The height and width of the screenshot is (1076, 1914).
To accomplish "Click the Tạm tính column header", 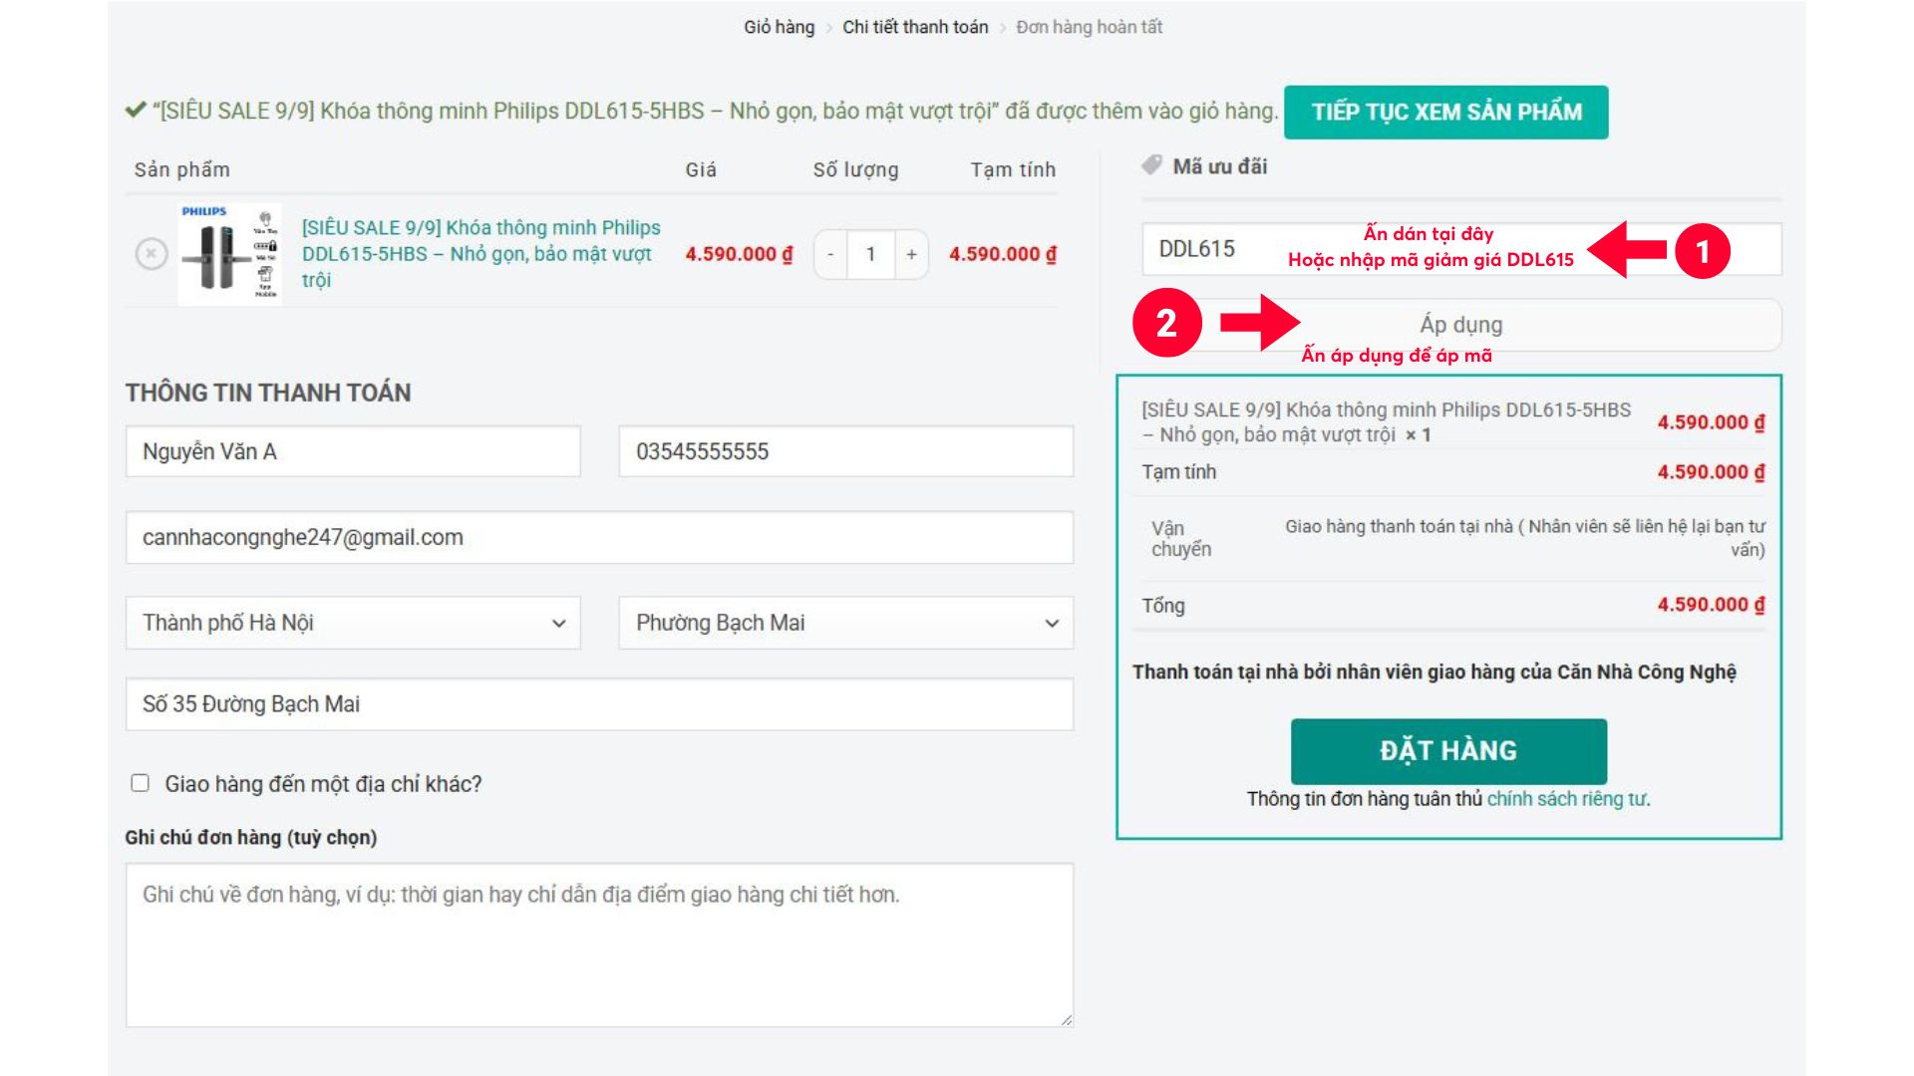I will (1013, 169).
